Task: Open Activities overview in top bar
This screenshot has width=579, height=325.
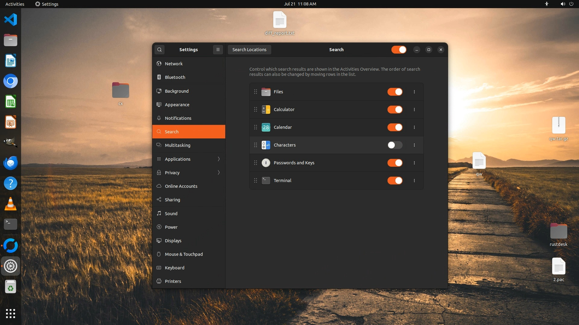Action: [15, 4]
